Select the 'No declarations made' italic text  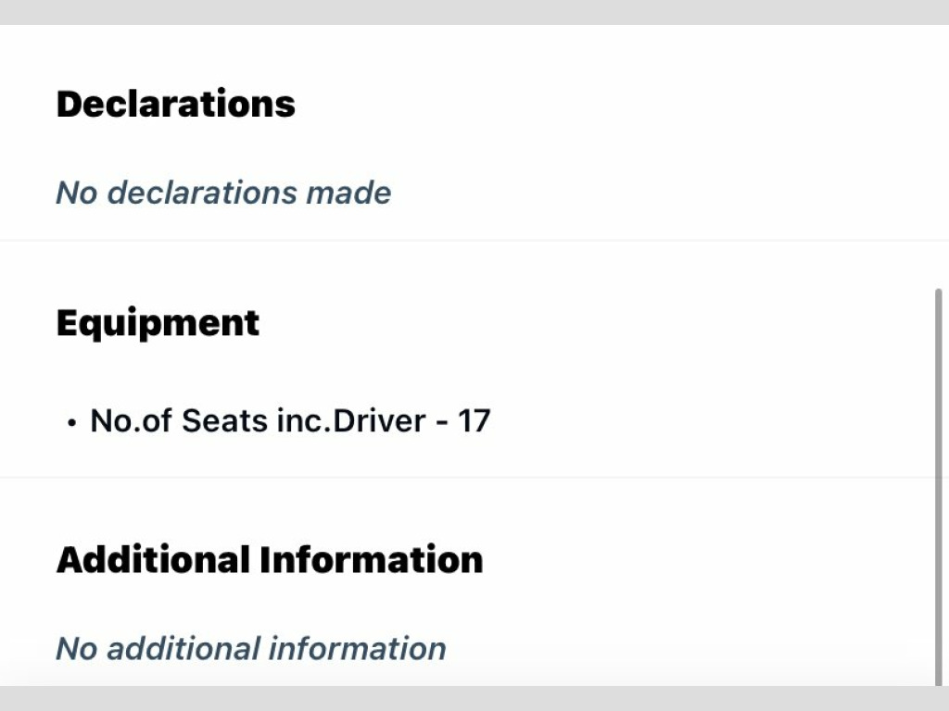(x=223, y=193)
